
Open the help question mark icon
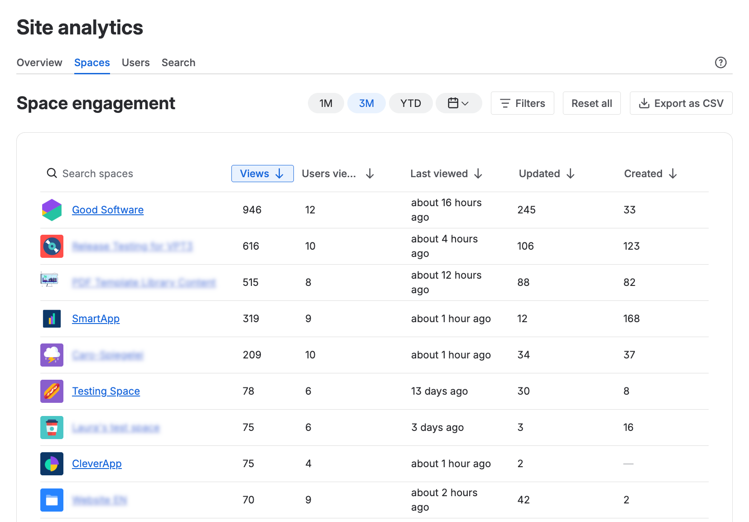[x=720, y=63]
